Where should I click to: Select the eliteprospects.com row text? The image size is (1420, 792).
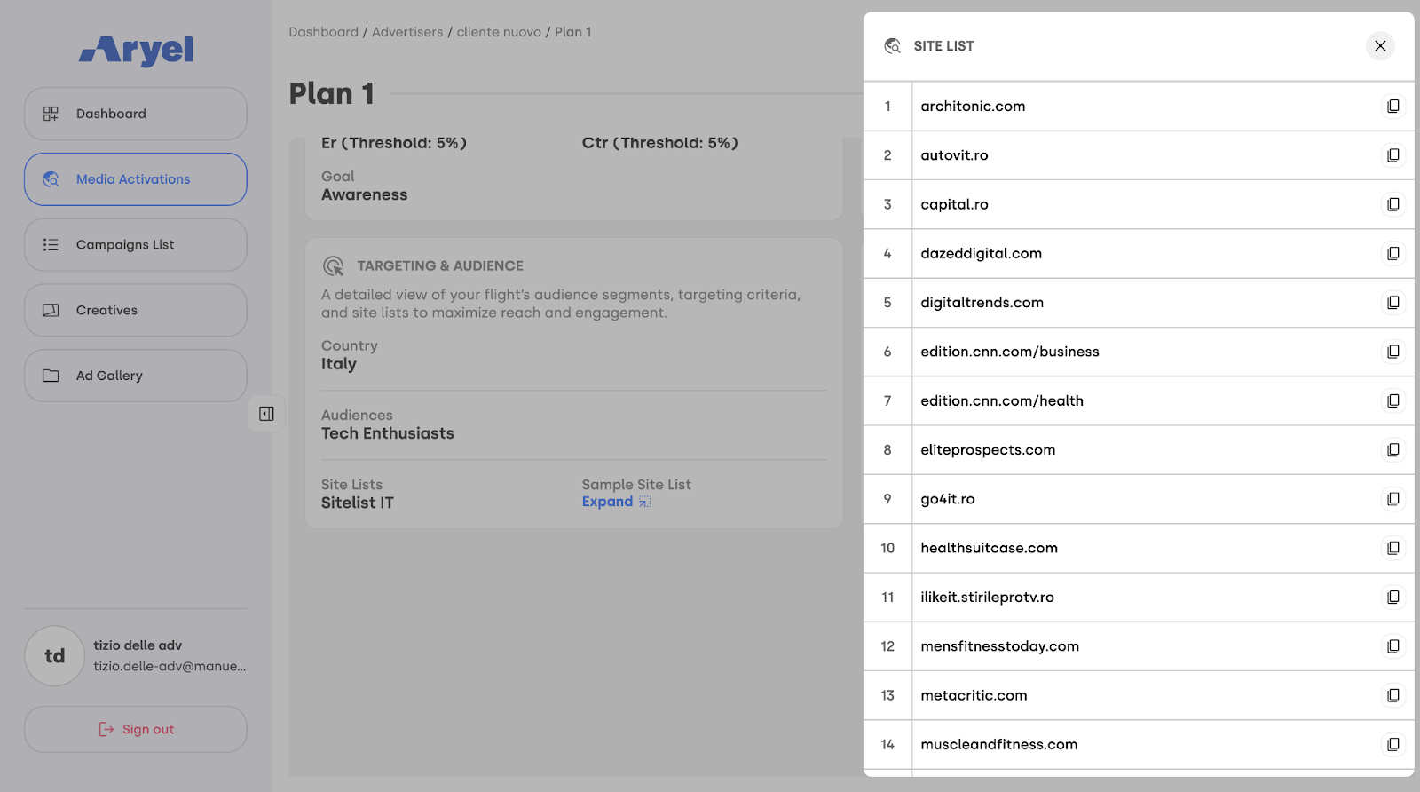[x=988, y=450]
